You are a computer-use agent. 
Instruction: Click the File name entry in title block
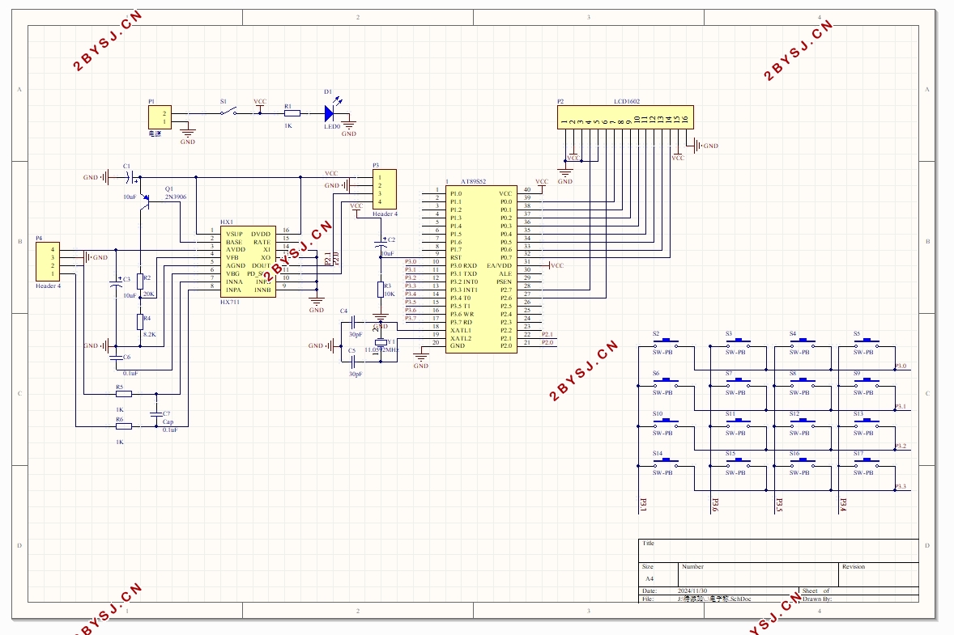click(714, 599)
